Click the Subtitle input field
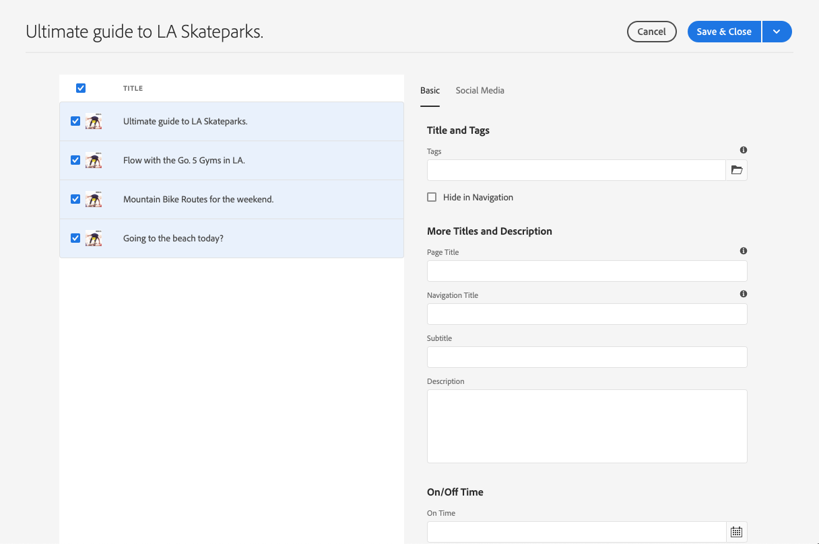 587,356
